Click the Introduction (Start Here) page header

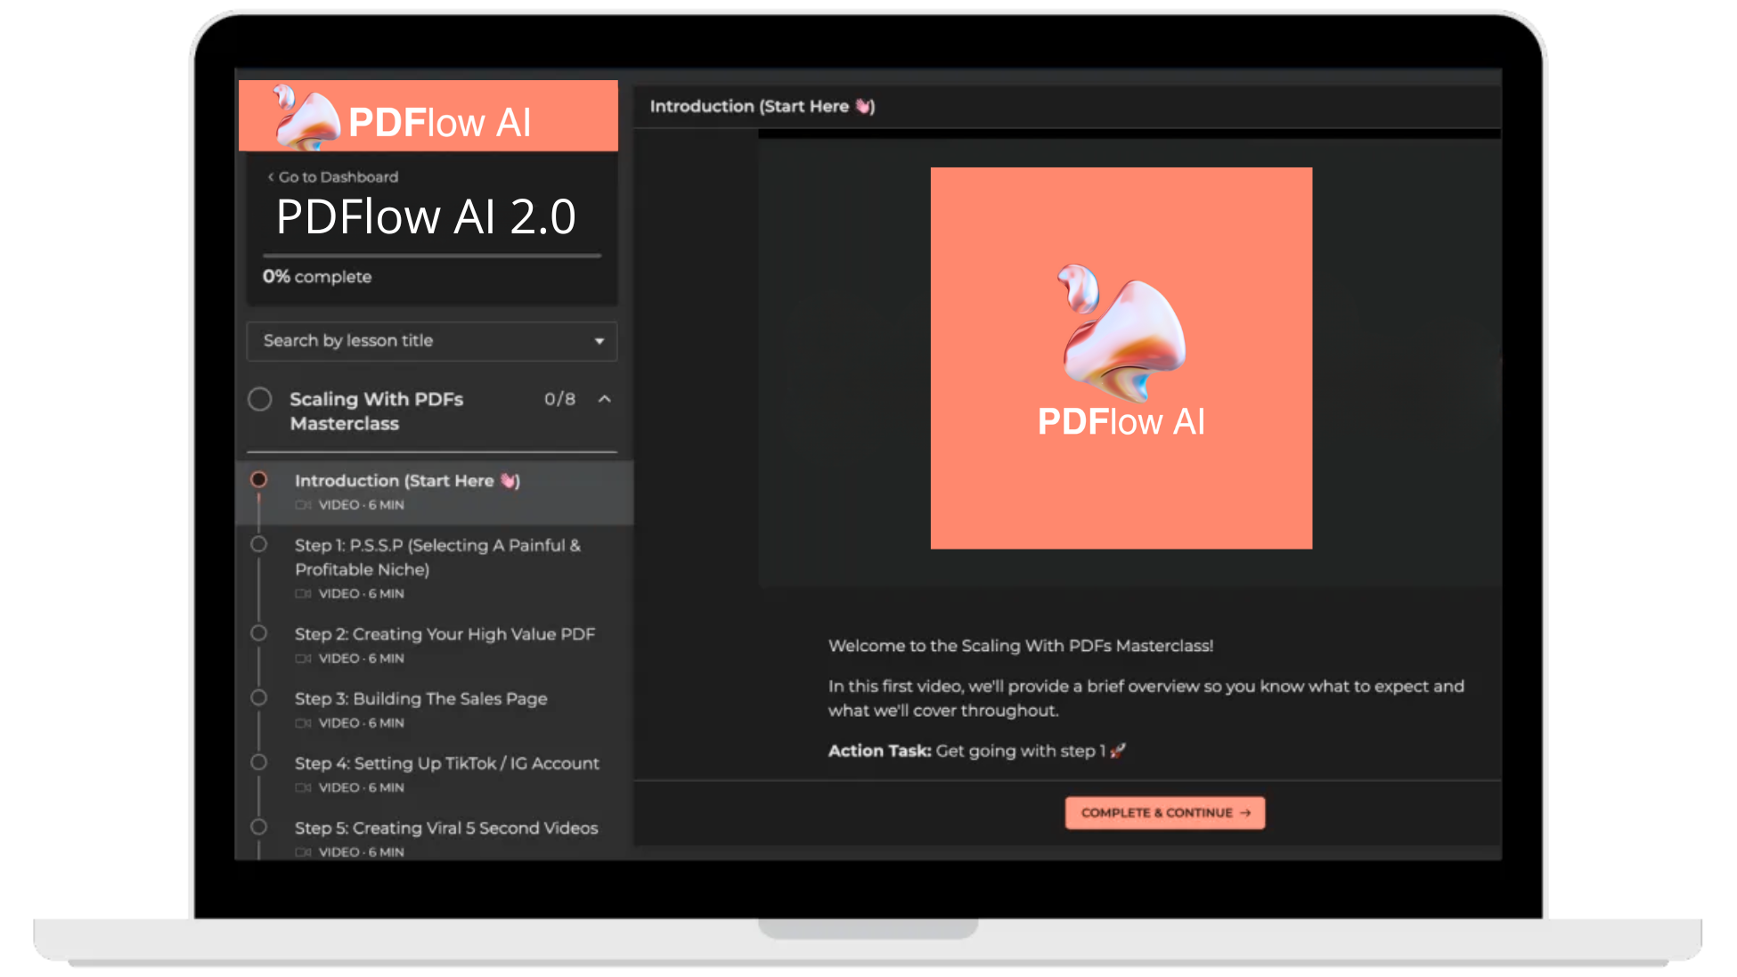(762, 106)
